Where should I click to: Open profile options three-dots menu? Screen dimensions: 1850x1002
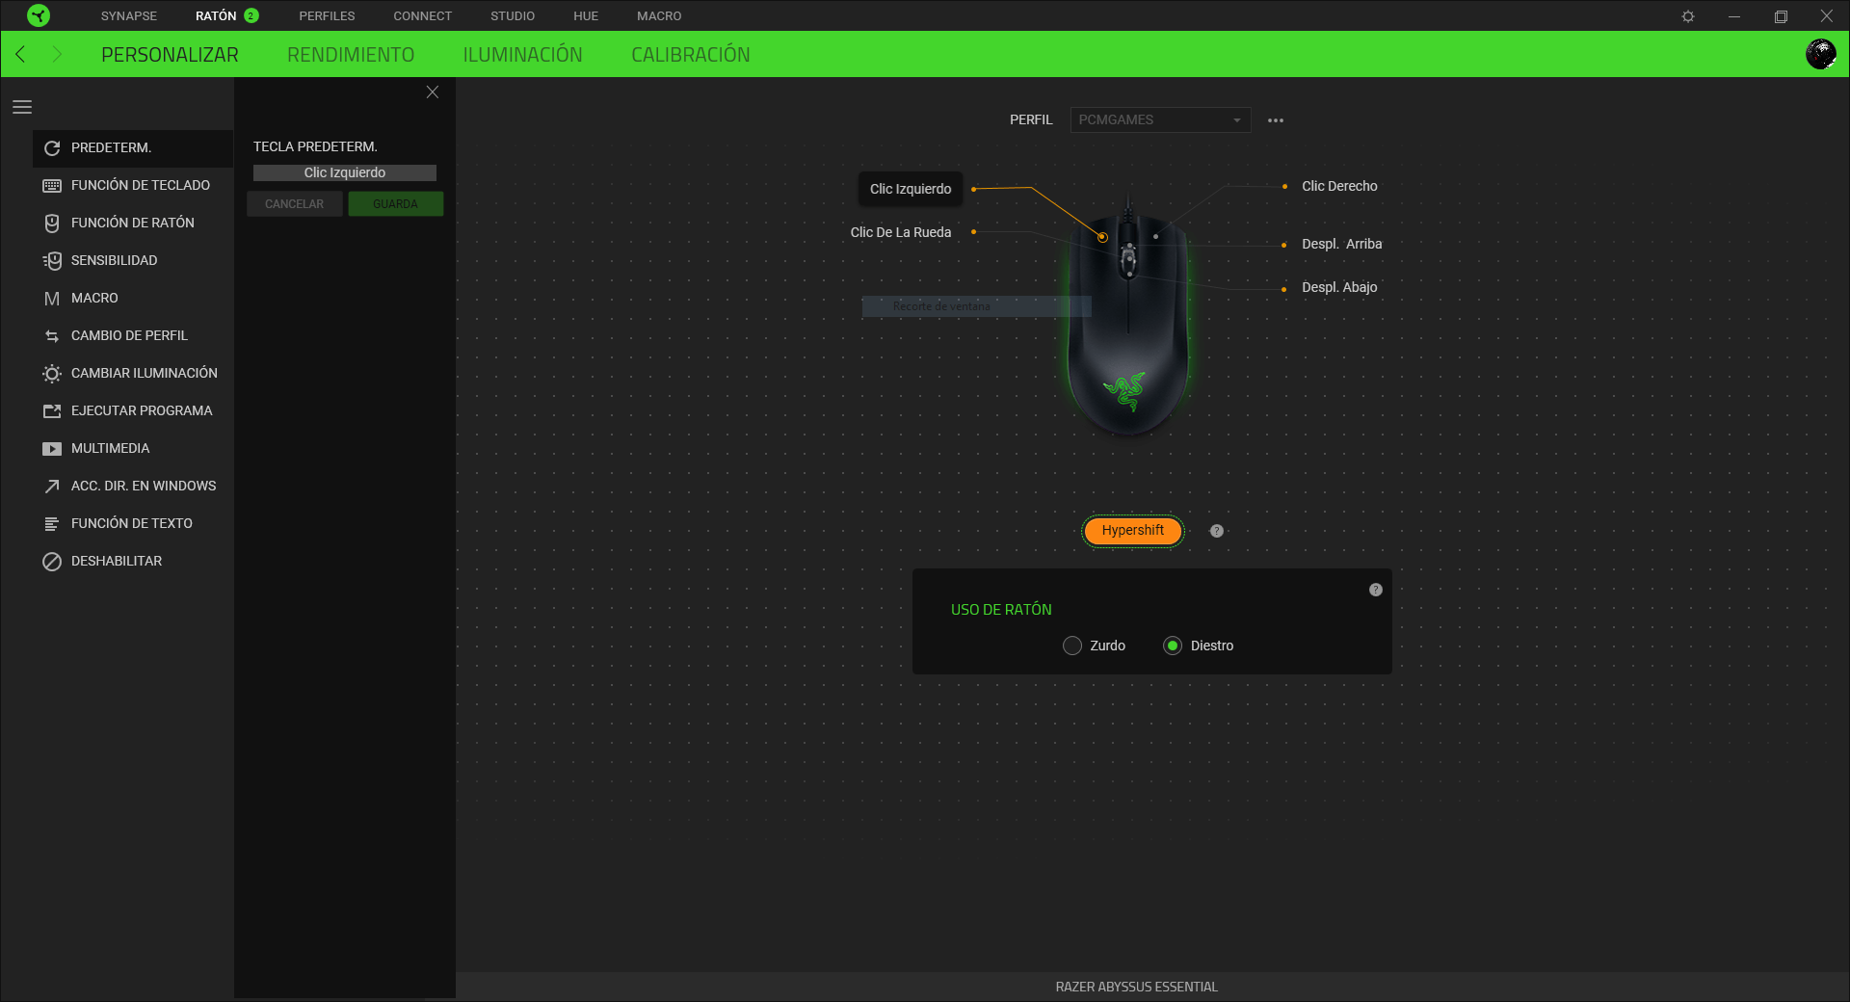click(1276, 120)
